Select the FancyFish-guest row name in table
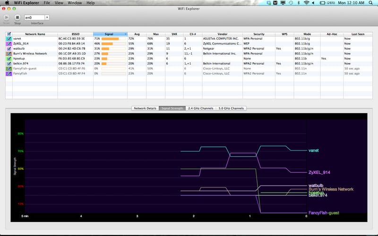The image size is (378, 236). tap(25, 68)
